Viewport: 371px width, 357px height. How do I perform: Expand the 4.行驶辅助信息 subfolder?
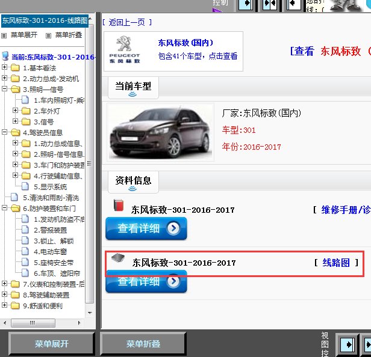(15, 175)
